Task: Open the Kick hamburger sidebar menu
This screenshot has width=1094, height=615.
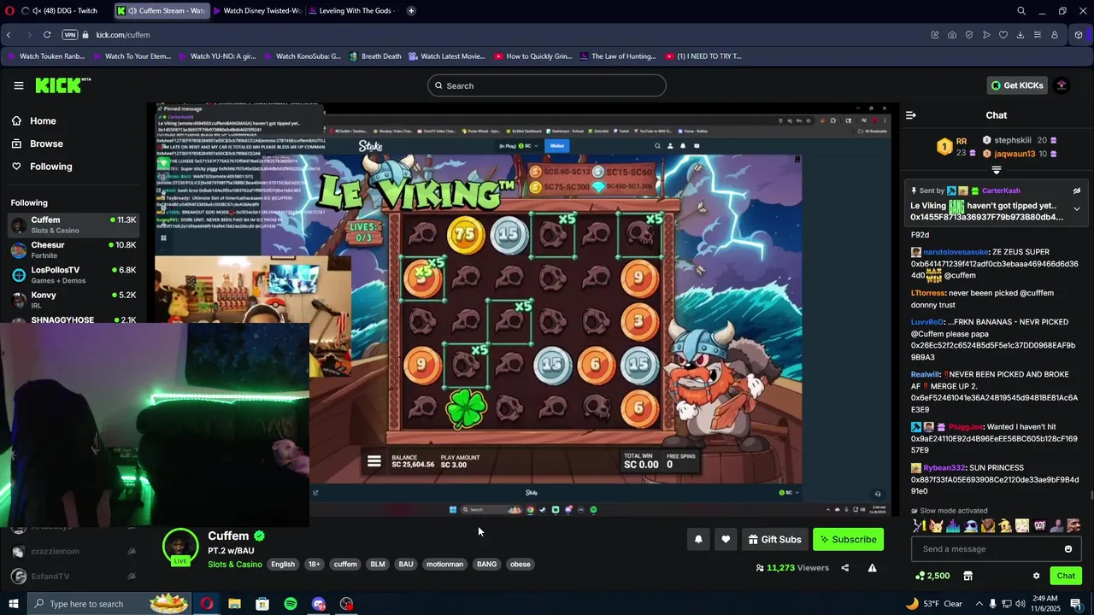Action: [19, 85]
